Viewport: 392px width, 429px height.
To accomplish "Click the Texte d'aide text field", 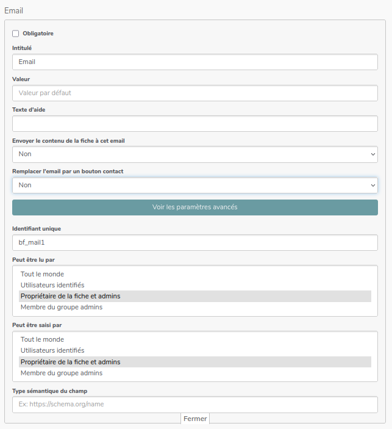I will pyautogui.click(x=194, y=124).
